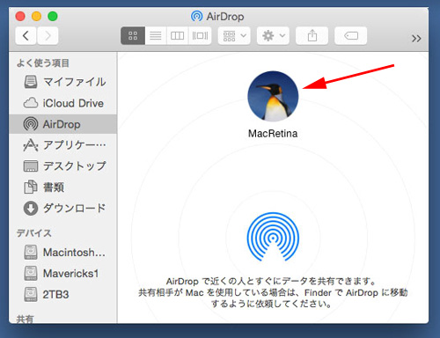Open the gear action menu
Viewport: 440px width, 338px height.
click(x=273, y=36)
